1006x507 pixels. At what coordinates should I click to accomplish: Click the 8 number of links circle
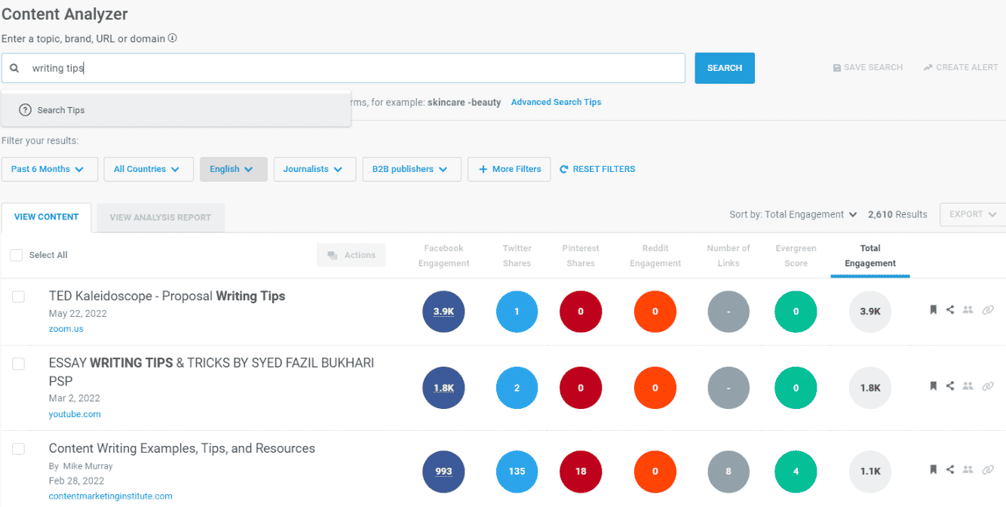pyautogui.click(x=728, y=472)
